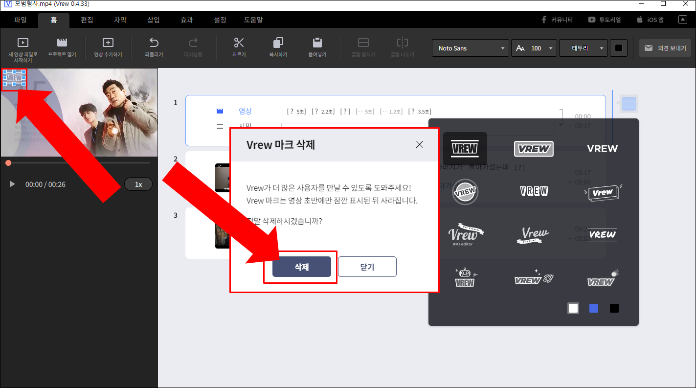This screenshot has height=388, width=696.
Task: Click the 삭제 button in the dialog
Action: [302, 267]
